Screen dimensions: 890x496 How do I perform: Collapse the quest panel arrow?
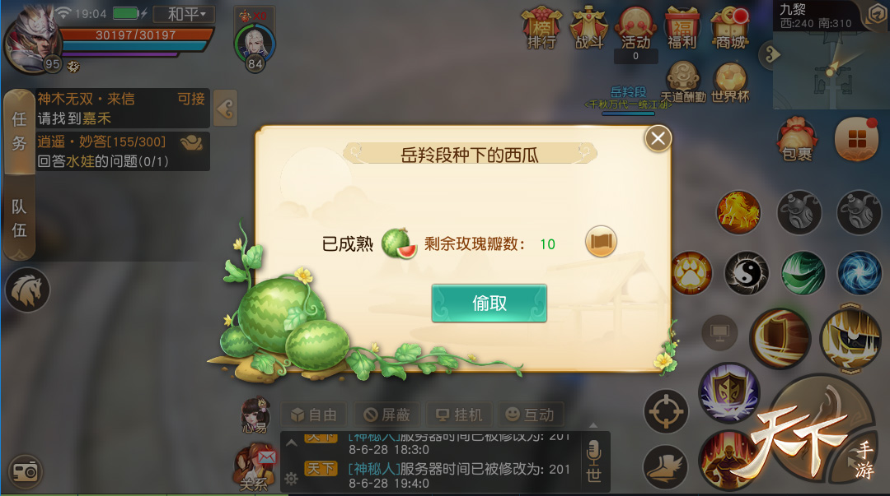[225, 109]
